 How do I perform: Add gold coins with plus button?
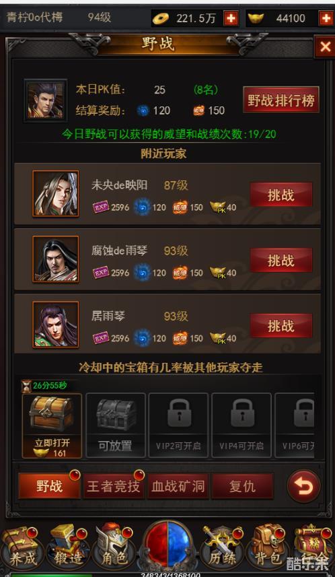pos(231,18)
